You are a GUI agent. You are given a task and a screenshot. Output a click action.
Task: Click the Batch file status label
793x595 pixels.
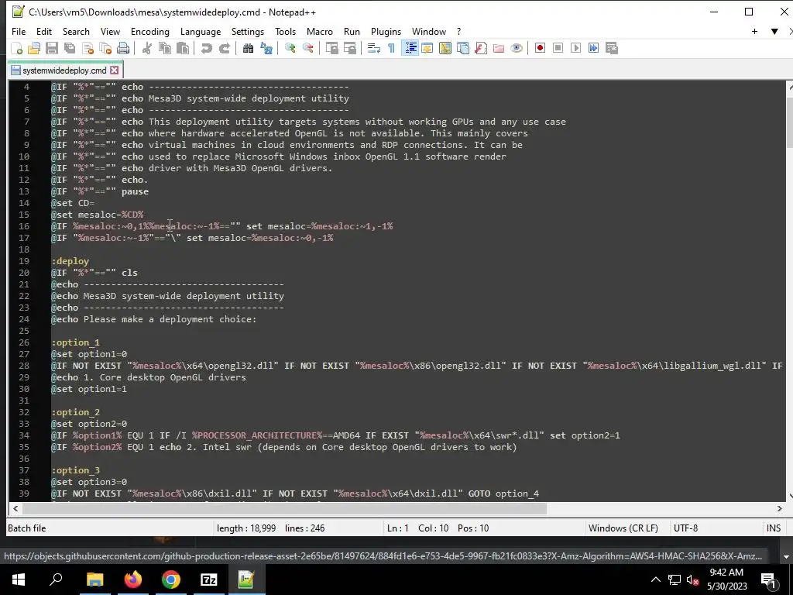(27, 528)
